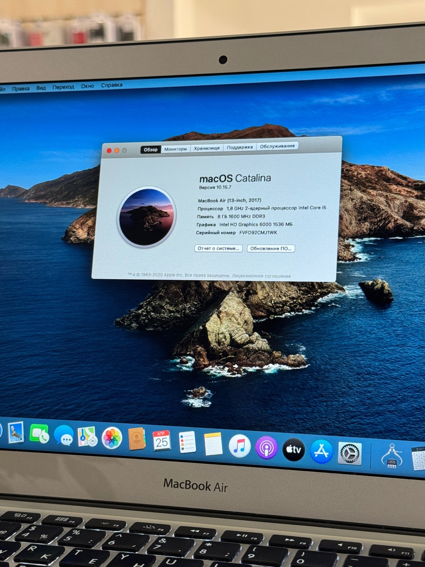Close the About This Mac window
Screen dimensions: 425x567
click(x=109, y=151)
